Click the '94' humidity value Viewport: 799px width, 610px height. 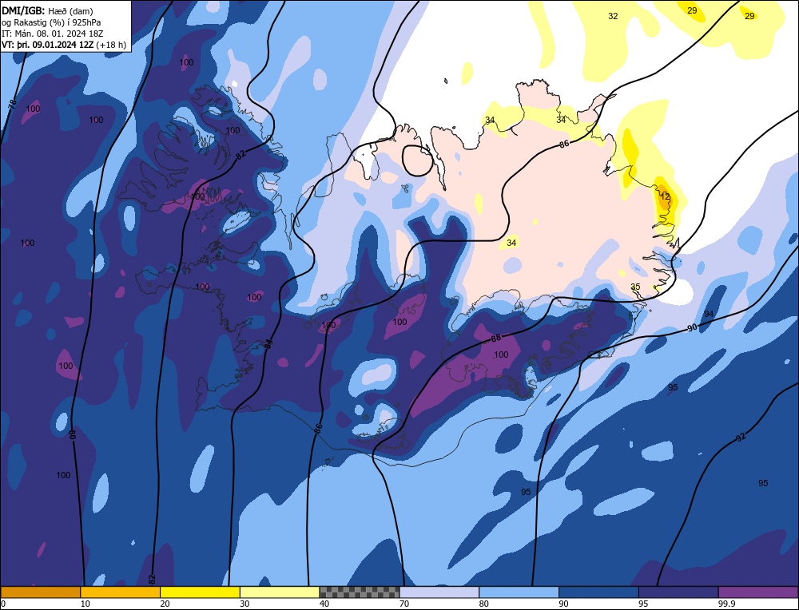(x=709, y=314)
